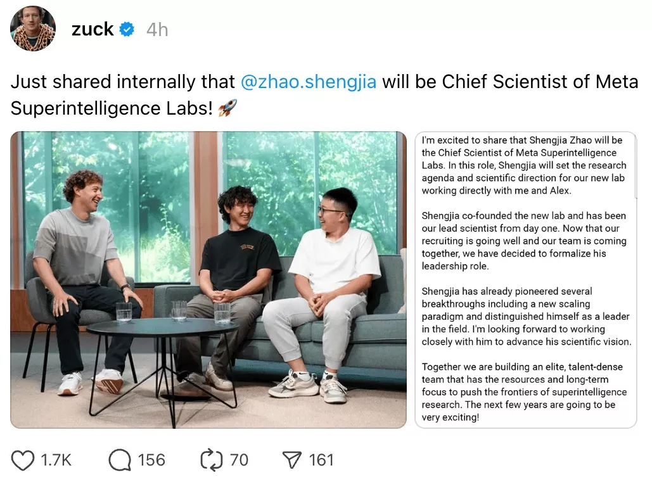652x482 pixels.
Task: Open replies via the speech bubble icon
Action: pos(120,460)
